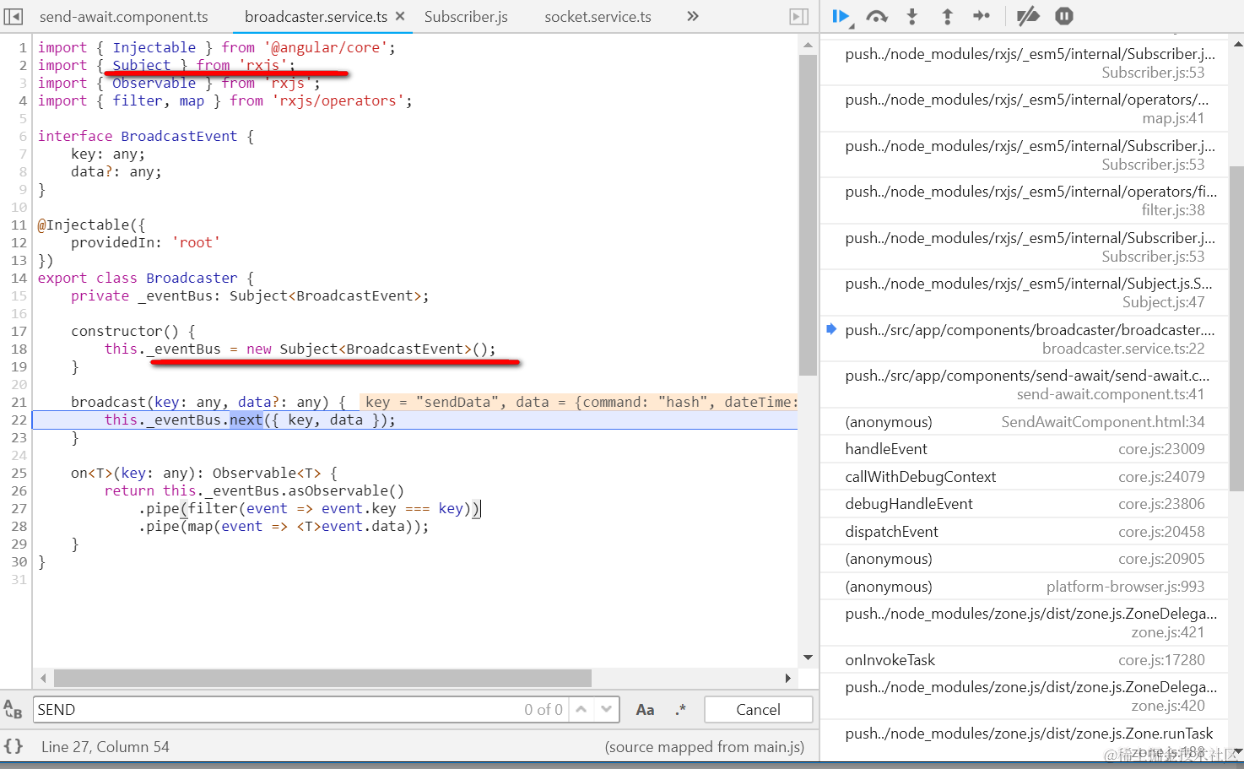Select the callWithDebugContext stack frame
Screen dimensions: 1244x769
pyautogui.click(x=1025, y=477)
